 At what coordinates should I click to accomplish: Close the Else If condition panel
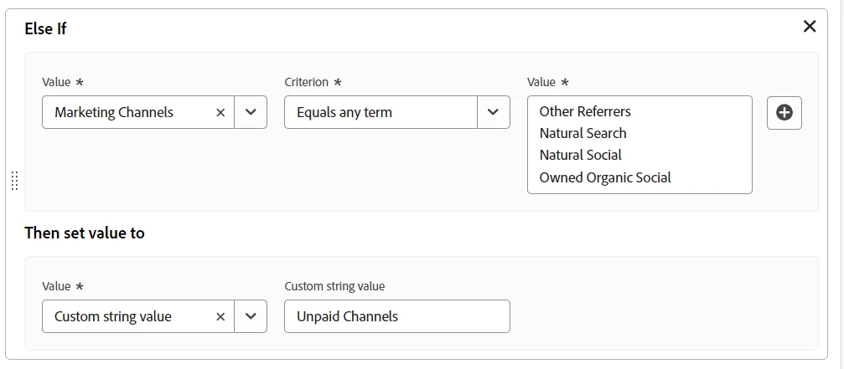click(x=810, y=27)
